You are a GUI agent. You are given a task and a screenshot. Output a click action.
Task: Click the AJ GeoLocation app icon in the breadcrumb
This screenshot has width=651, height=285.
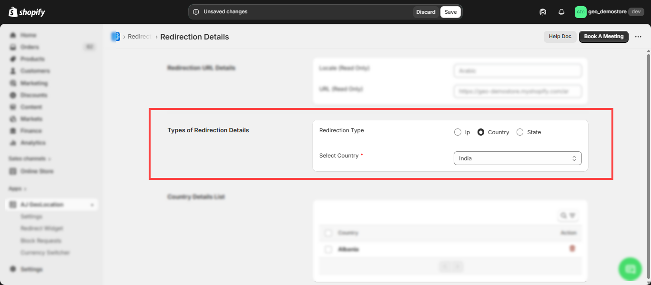115,37
